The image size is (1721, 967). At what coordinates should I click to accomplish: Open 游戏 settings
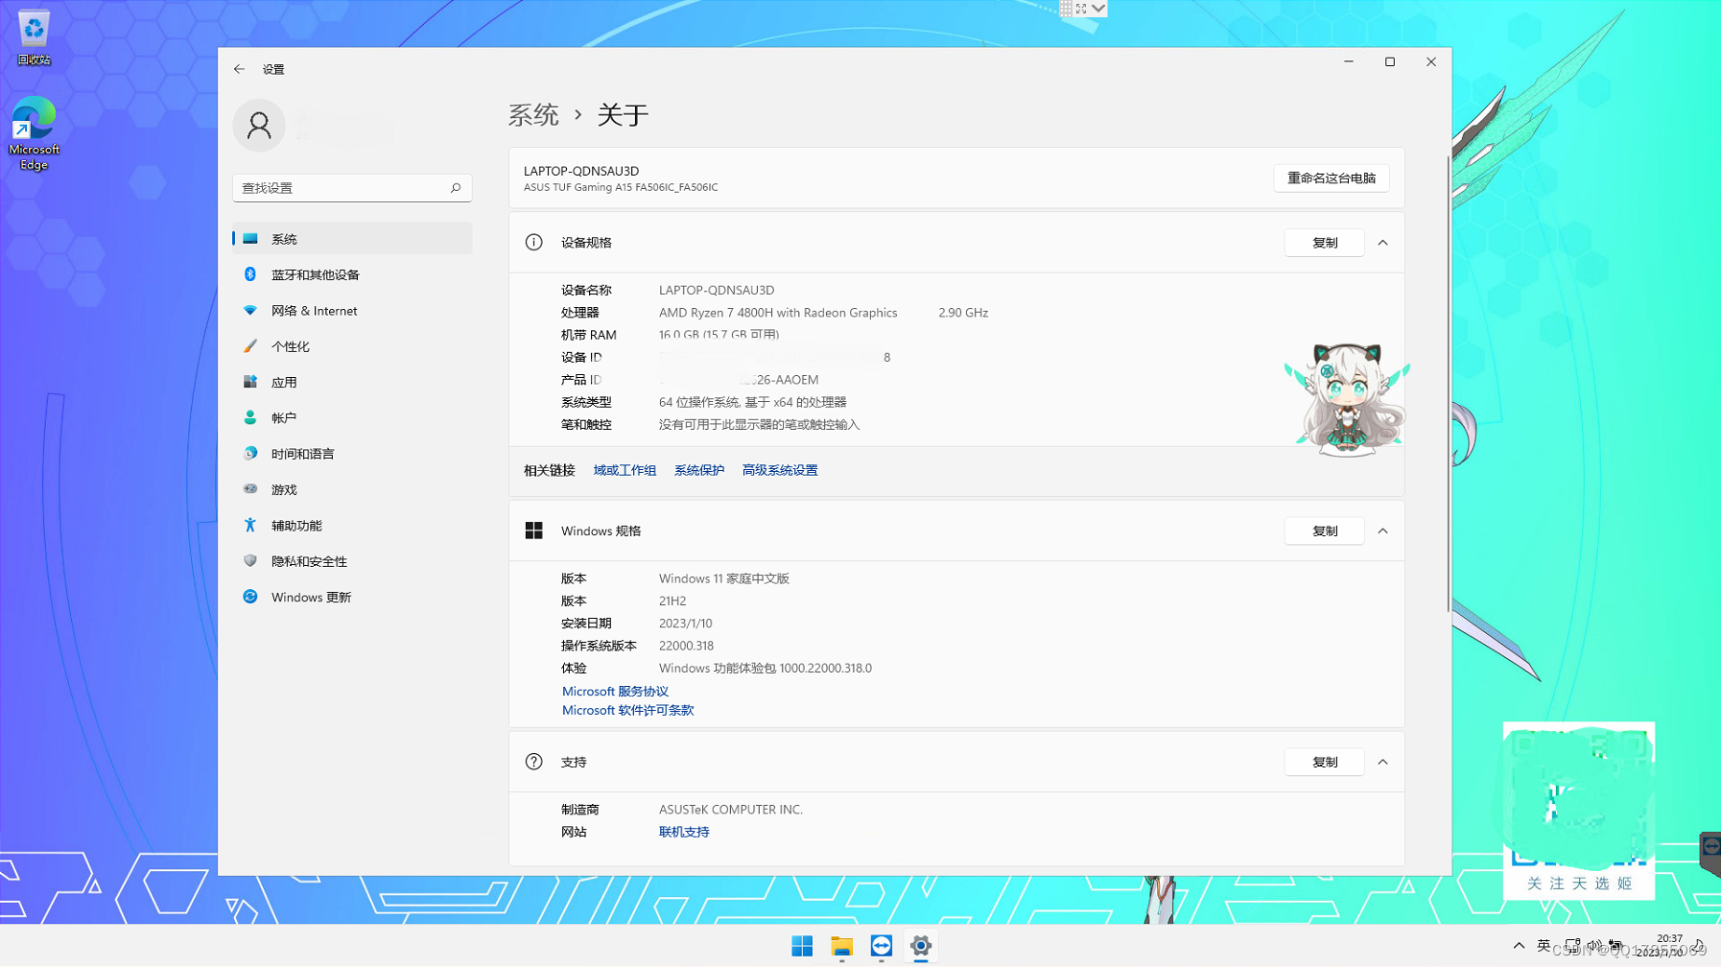(x=352, y=489)
